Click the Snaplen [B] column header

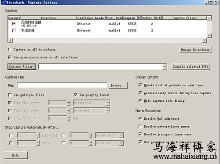(x=132, y=18)
